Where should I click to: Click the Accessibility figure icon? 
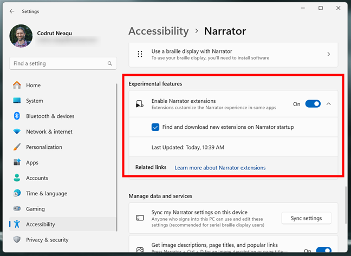[17, 224]
